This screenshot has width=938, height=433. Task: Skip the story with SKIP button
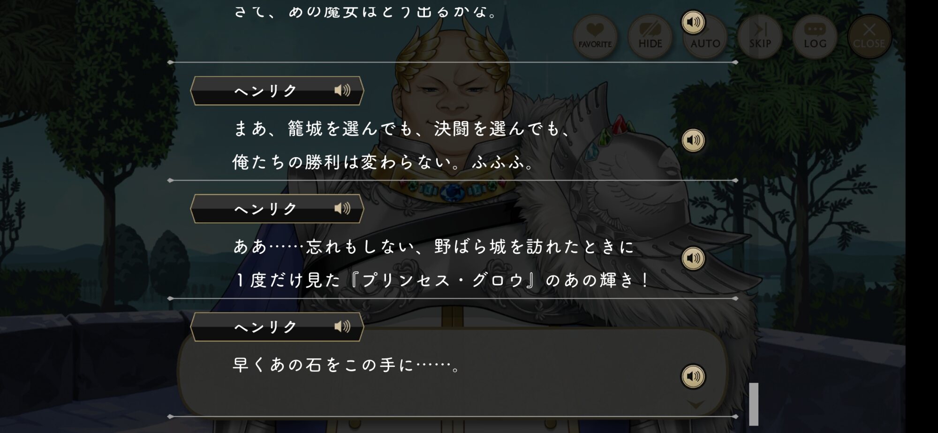click(x=760, y=37)
